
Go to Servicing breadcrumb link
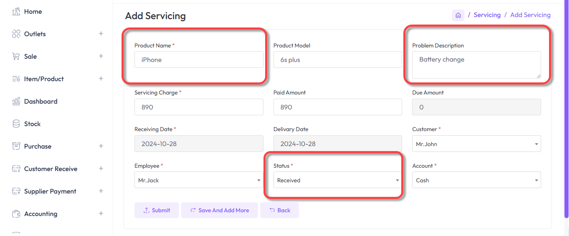(487, 15)
